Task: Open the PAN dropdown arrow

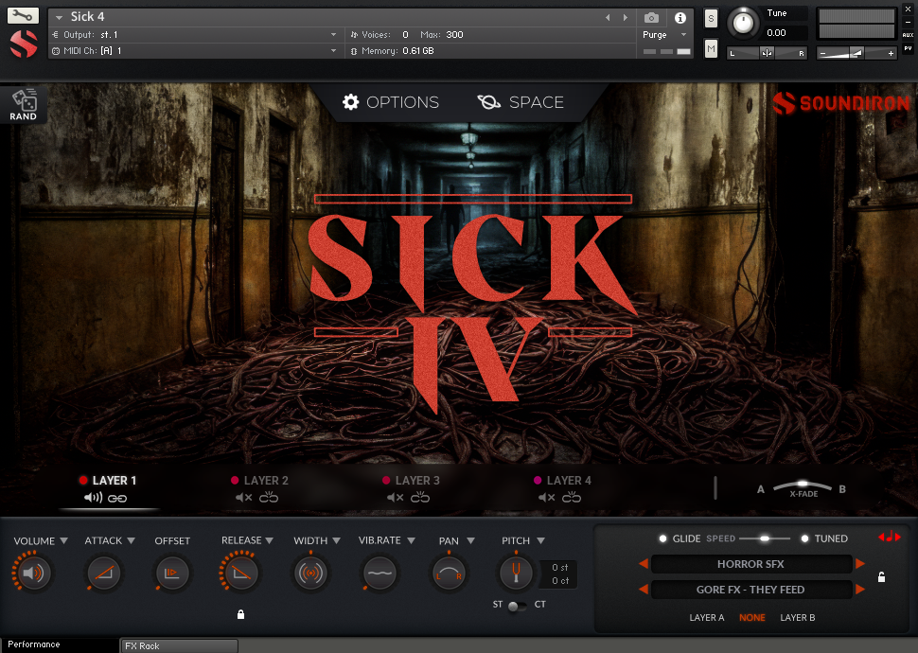Action: tap(470, 540)
